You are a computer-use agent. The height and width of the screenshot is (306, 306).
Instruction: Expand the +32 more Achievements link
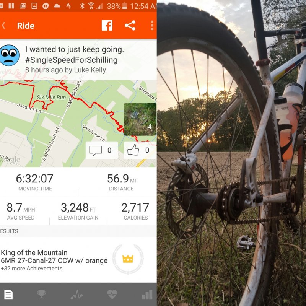click(32, 269)
